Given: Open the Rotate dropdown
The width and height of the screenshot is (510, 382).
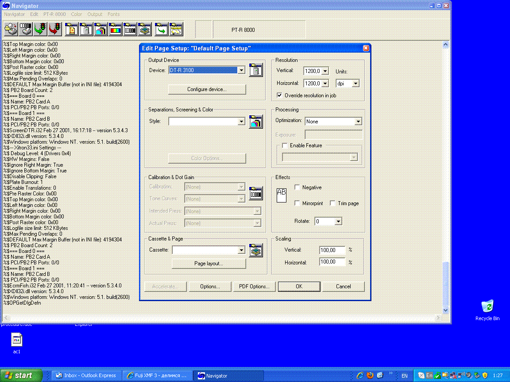Looking at the screenshot, I should [338, 221].
